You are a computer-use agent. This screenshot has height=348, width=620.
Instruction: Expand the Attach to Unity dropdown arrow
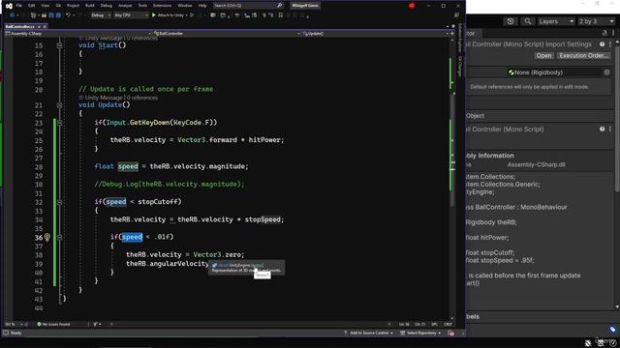[187, 15]
